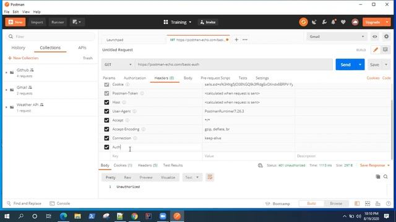396x222 pixels.
Task: Open the request Body tab
Action: point(188,78)
